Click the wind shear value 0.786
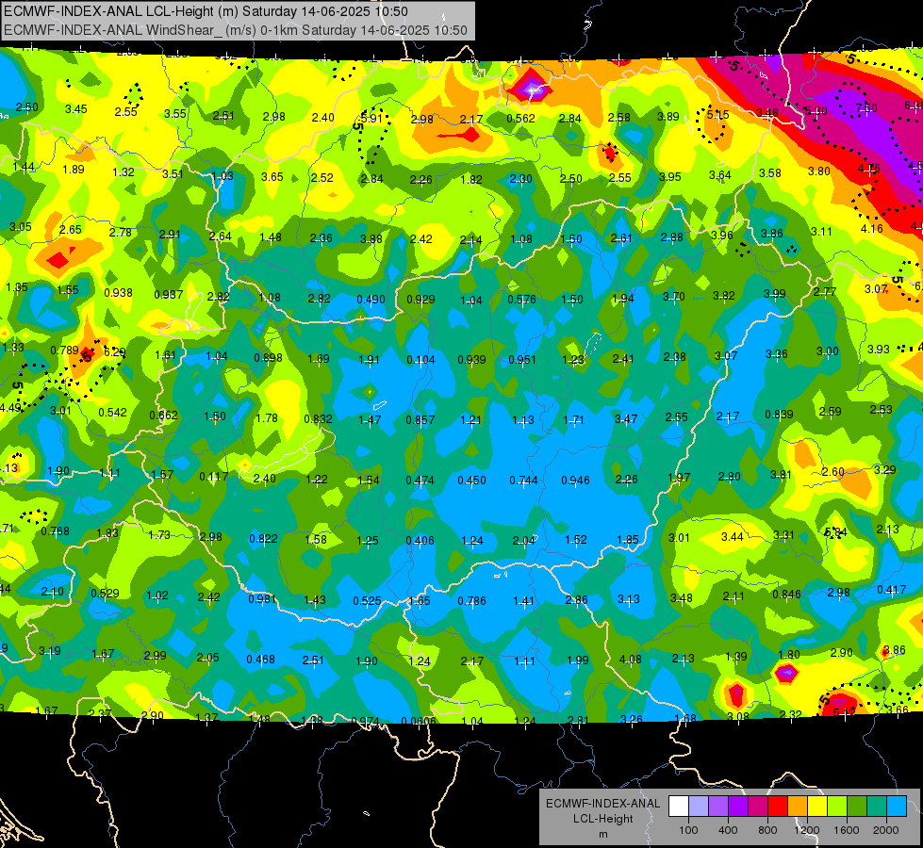The image size is (923, 848). (x=472, y=601)
